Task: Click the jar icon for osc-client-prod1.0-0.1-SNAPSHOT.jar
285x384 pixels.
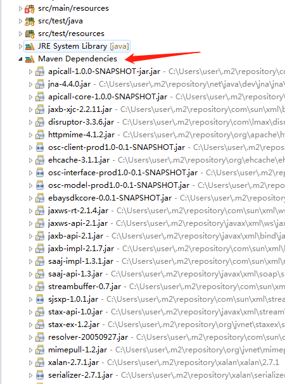Action: pos(40,147)
